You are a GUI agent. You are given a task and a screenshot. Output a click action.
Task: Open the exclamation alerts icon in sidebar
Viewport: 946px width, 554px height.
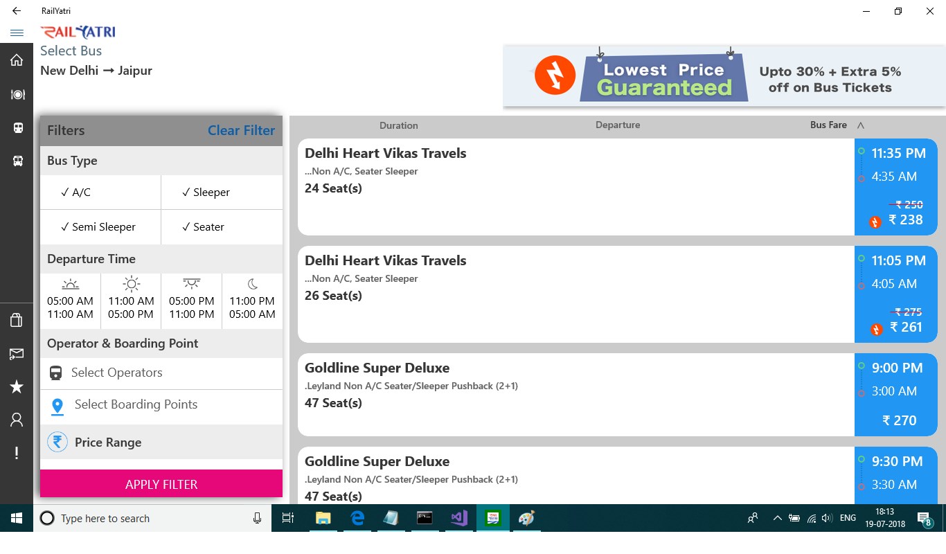[17, 453]
